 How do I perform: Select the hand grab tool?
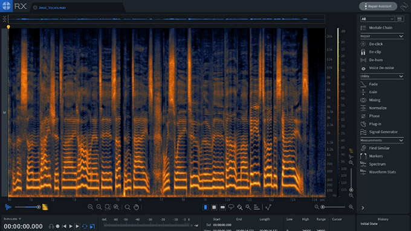pos(136,207)
